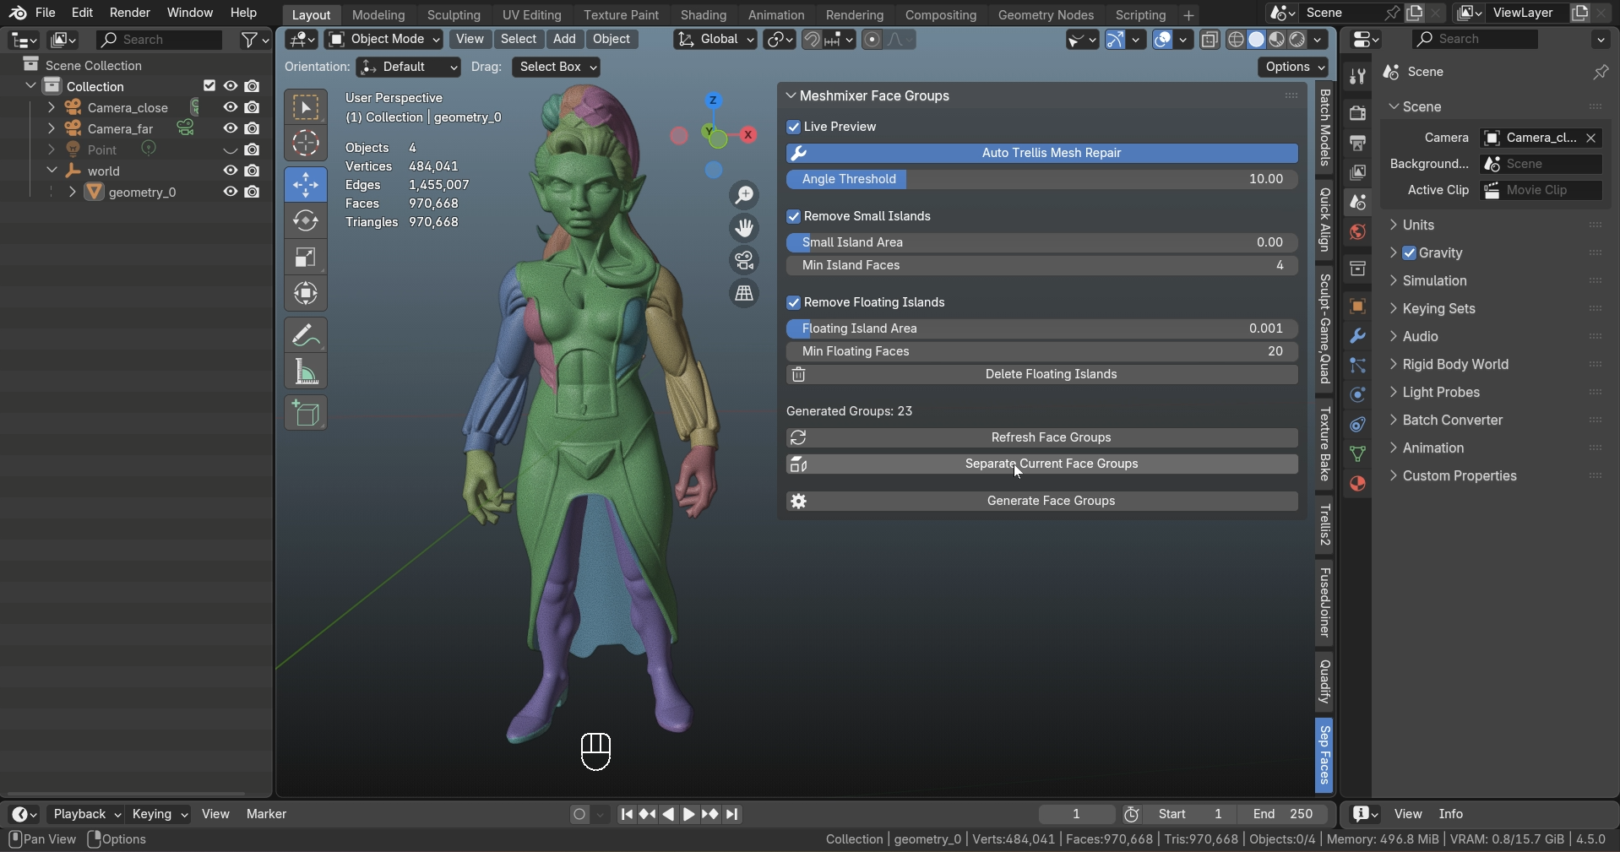This screenshot has height=852, width=1620.
Task: Disable render for world collection
Action: pyautogui.click(x=252, y=171)
